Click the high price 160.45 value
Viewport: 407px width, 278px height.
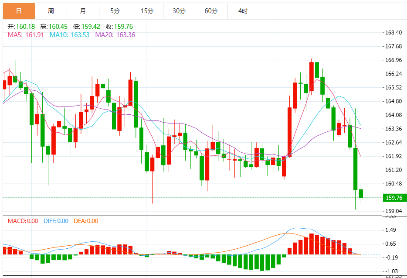58,27
